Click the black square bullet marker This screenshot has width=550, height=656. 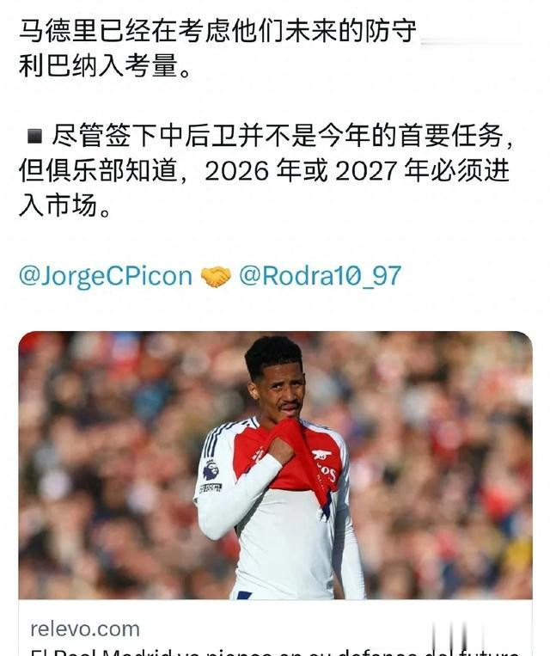click(34, 136)
